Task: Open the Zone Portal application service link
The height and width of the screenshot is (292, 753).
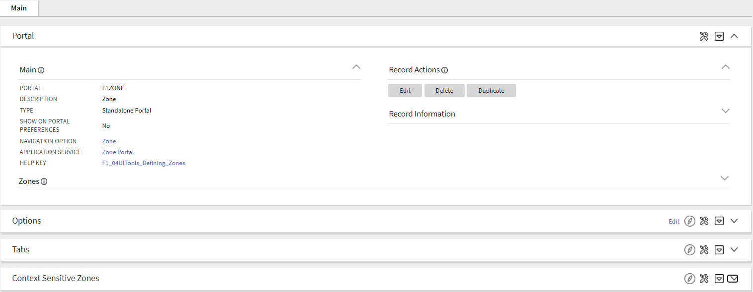Action: (x=118, y=152)
